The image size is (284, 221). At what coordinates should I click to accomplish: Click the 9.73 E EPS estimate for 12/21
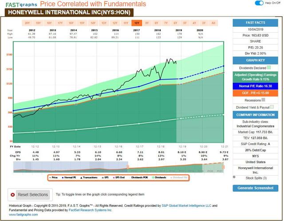click(x=224, y=152)
